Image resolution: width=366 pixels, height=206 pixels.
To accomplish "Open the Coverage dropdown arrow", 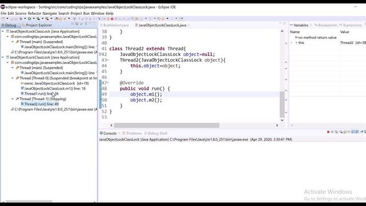I will [42, 19].
